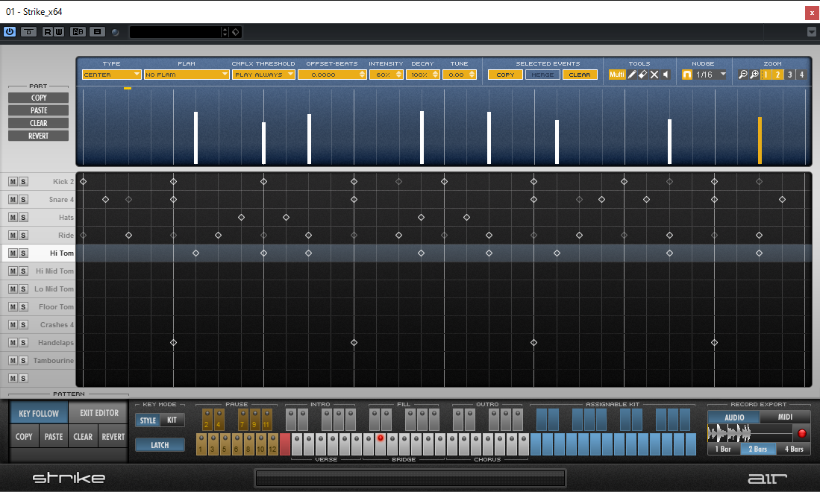The width and height of the screenshot is (820, 492).
Task: Select the eraser tool
Action: (x=643, y=75)
